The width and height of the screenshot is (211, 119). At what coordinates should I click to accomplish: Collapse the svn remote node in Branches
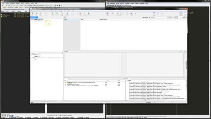(x=32, y=58)
